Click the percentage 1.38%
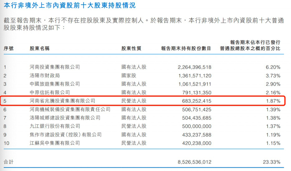The width and height of the screenshot is (291, 171). [x=273, y=118]
